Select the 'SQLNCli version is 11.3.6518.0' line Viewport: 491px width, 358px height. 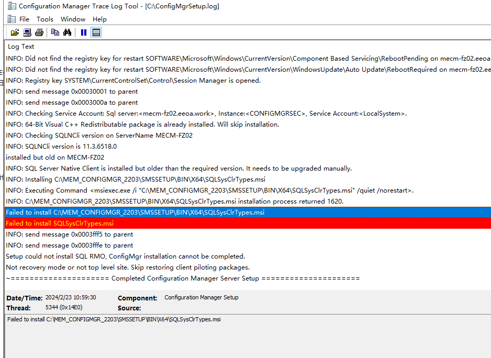click(x=61, y=147)
